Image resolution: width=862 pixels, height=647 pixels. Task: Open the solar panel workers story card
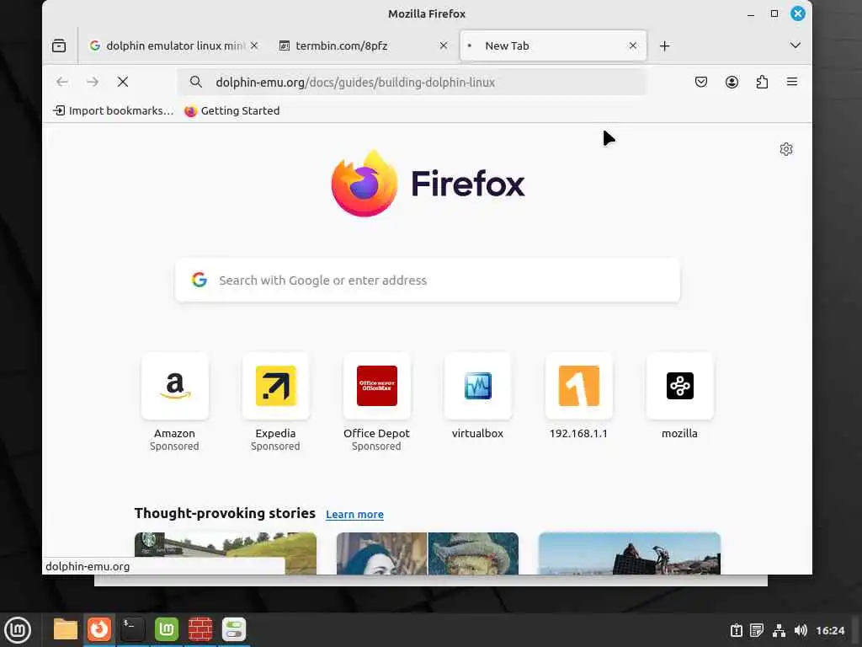point(630,553)
